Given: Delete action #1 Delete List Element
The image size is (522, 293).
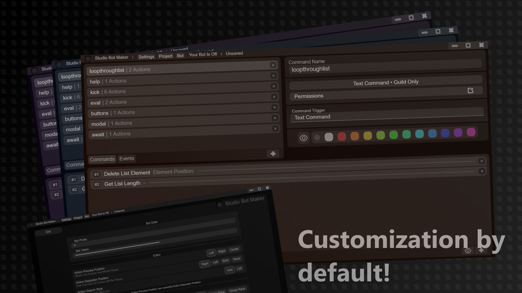Looking at the screenshot, I should pos(481,161).
